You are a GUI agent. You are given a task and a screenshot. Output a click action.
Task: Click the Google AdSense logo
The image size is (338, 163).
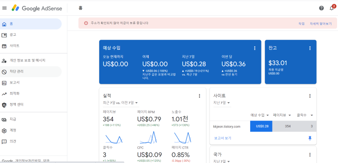tap(37, 8)
